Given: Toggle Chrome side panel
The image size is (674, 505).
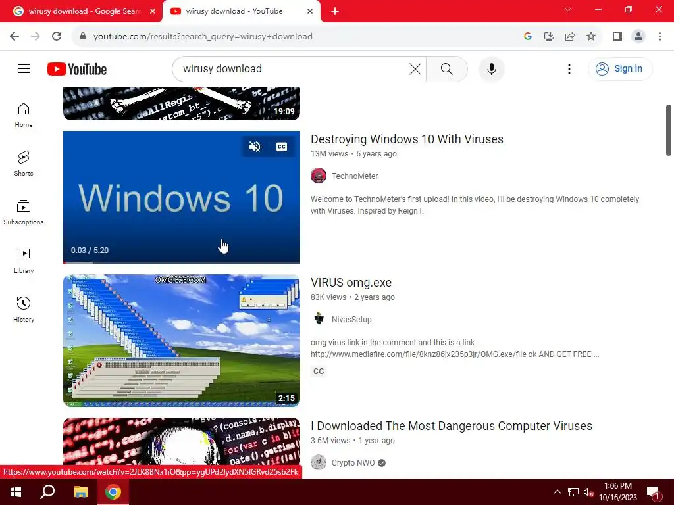Looking at the screenshot, I should pos(617,37).
